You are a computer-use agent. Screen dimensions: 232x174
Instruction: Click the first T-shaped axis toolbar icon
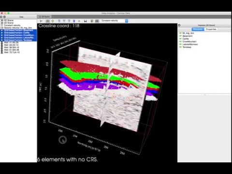coord(59,21)
